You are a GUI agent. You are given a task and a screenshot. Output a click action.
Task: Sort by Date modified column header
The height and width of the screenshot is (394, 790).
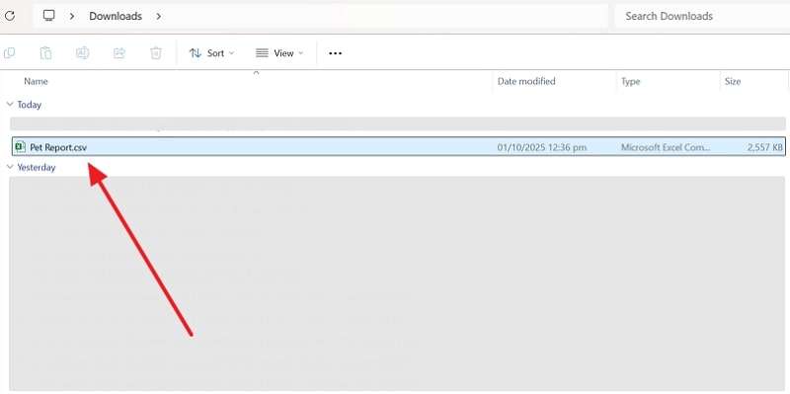pyautogui.click(x=526, y=81)
